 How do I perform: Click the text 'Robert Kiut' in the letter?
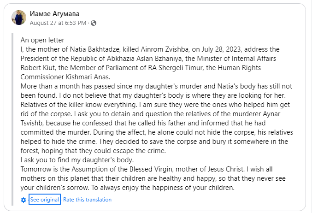38,68
